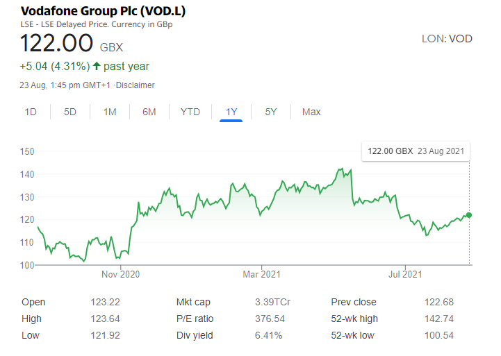Open the 5Y chart range

pos(270,112)
